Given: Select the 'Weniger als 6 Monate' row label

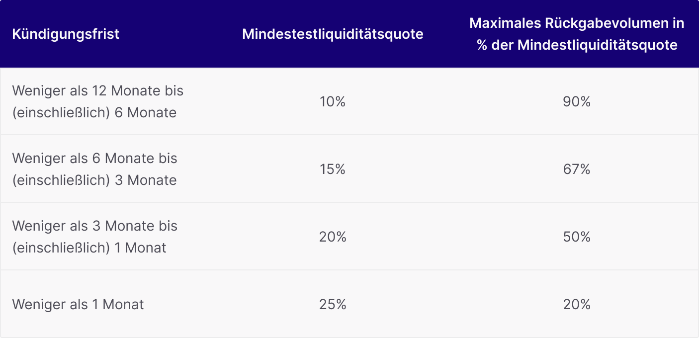Looking at the screenshot, I should (x=94, y=169).
